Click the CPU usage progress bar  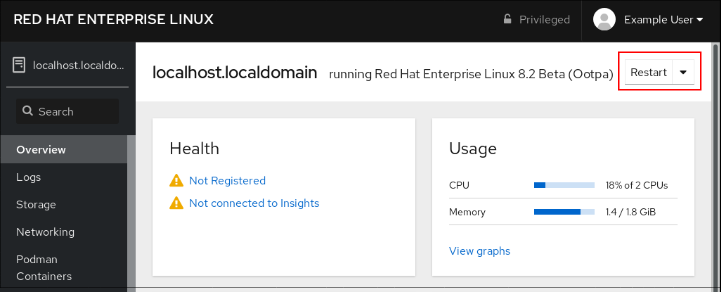(x=564, y=185)
